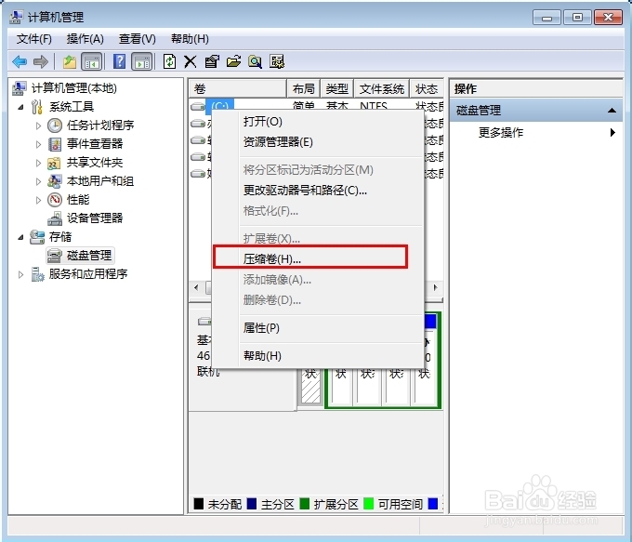Expand the 性能 node
This screenshot has width=632, height=542.
click(x=38, y=200)
